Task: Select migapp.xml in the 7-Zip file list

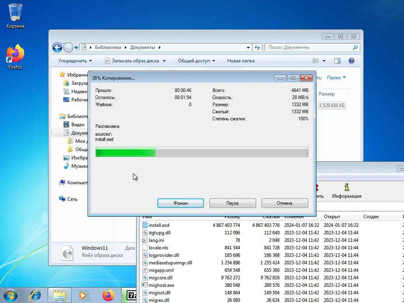Action: click(161, 270)
